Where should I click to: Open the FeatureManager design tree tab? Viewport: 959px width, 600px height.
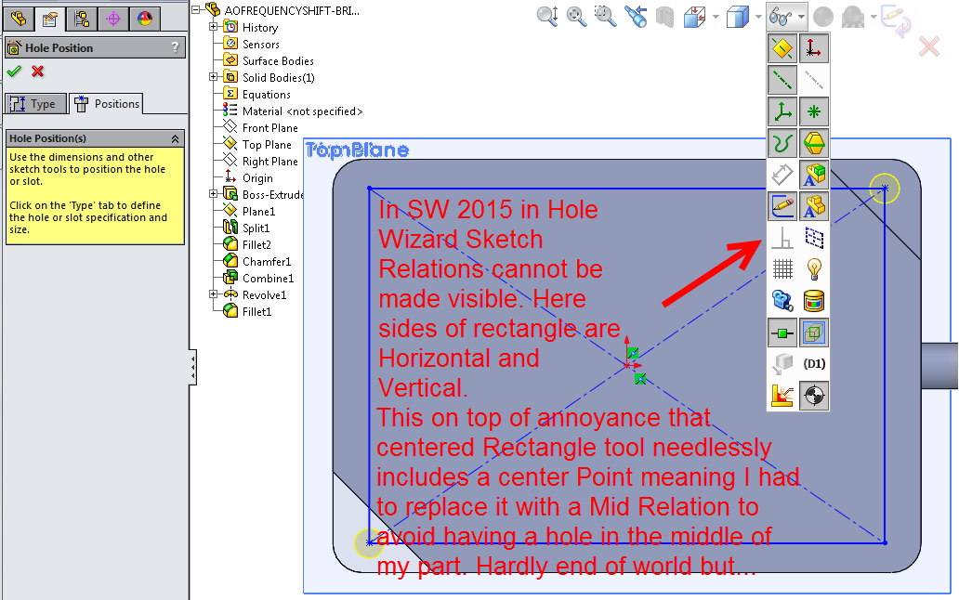tap(19, 19)
